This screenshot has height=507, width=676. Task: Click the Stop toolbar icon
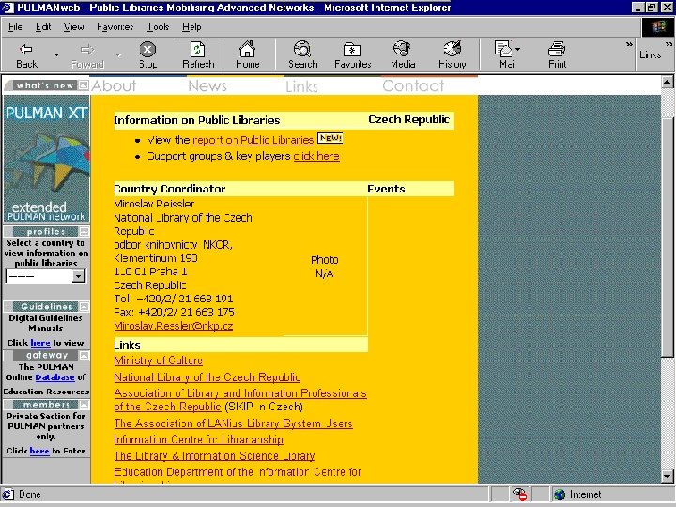coord(147,55)
